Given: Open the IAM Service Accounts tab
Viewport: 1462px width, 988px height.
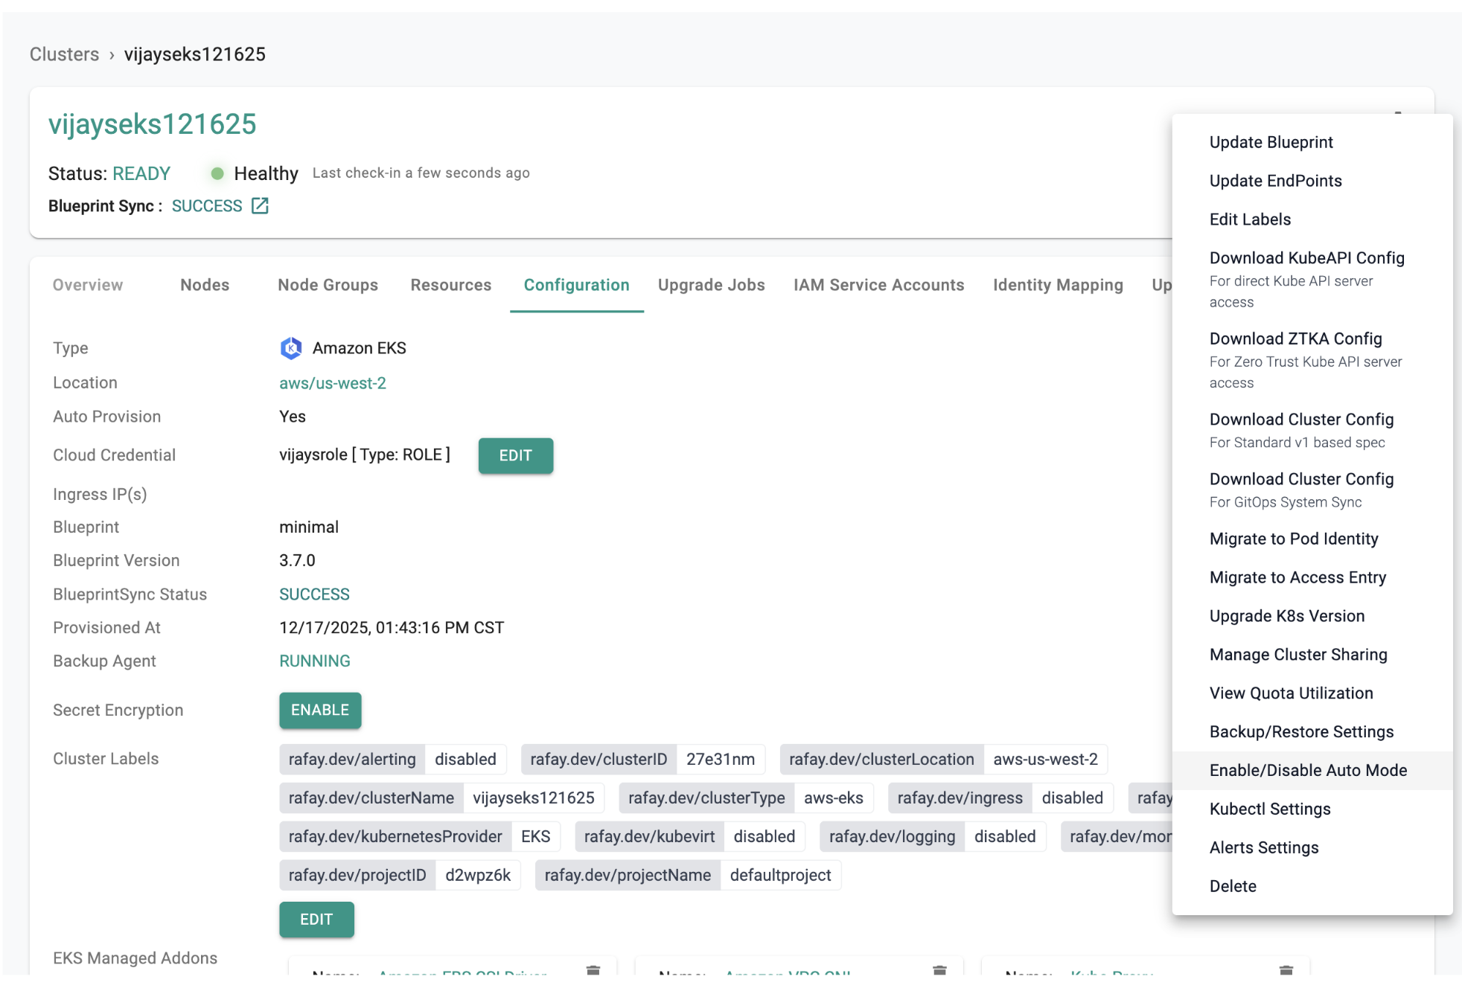Looking at the screenshot, I should point(878,285).
